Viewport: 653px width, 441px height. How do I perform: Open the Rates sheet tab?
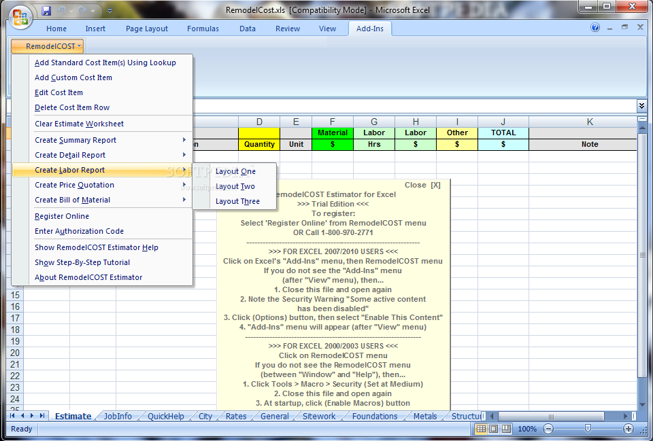tap(236, 416)
